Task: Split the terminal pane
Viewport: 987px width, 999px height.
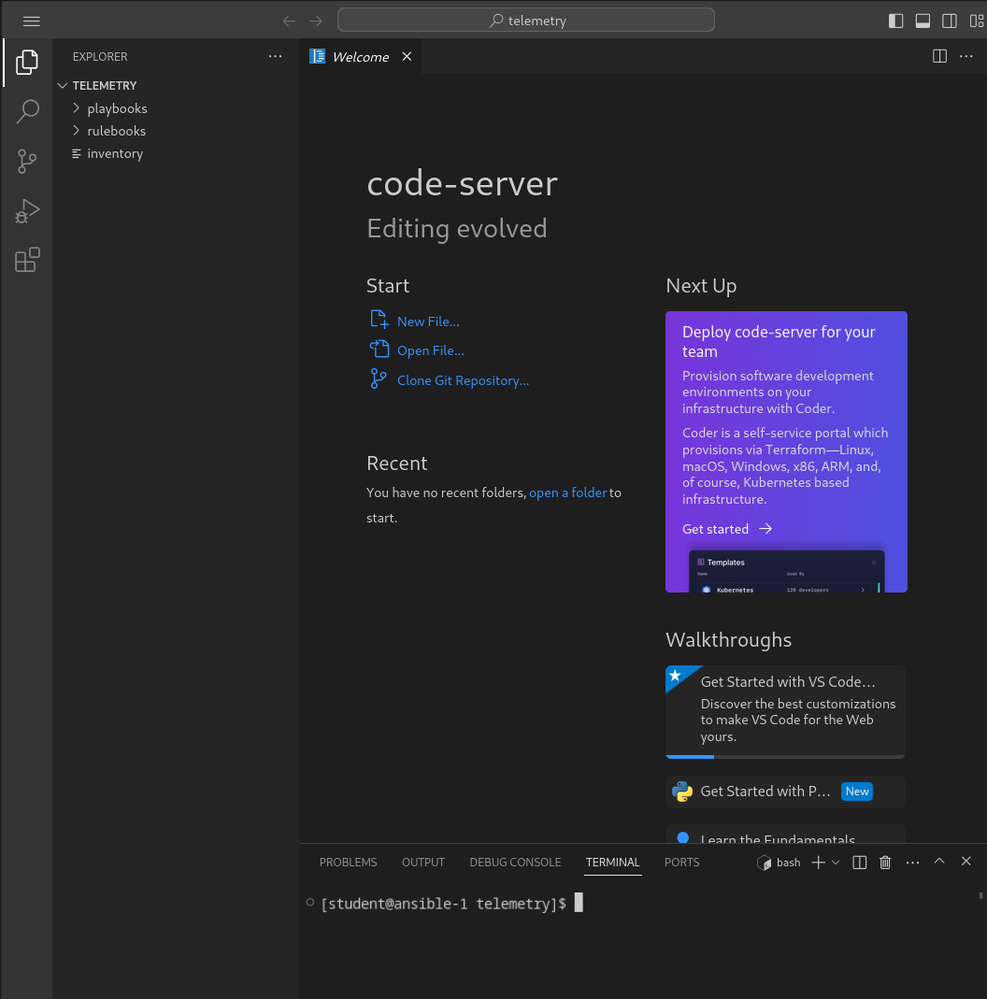Action: 860,862
